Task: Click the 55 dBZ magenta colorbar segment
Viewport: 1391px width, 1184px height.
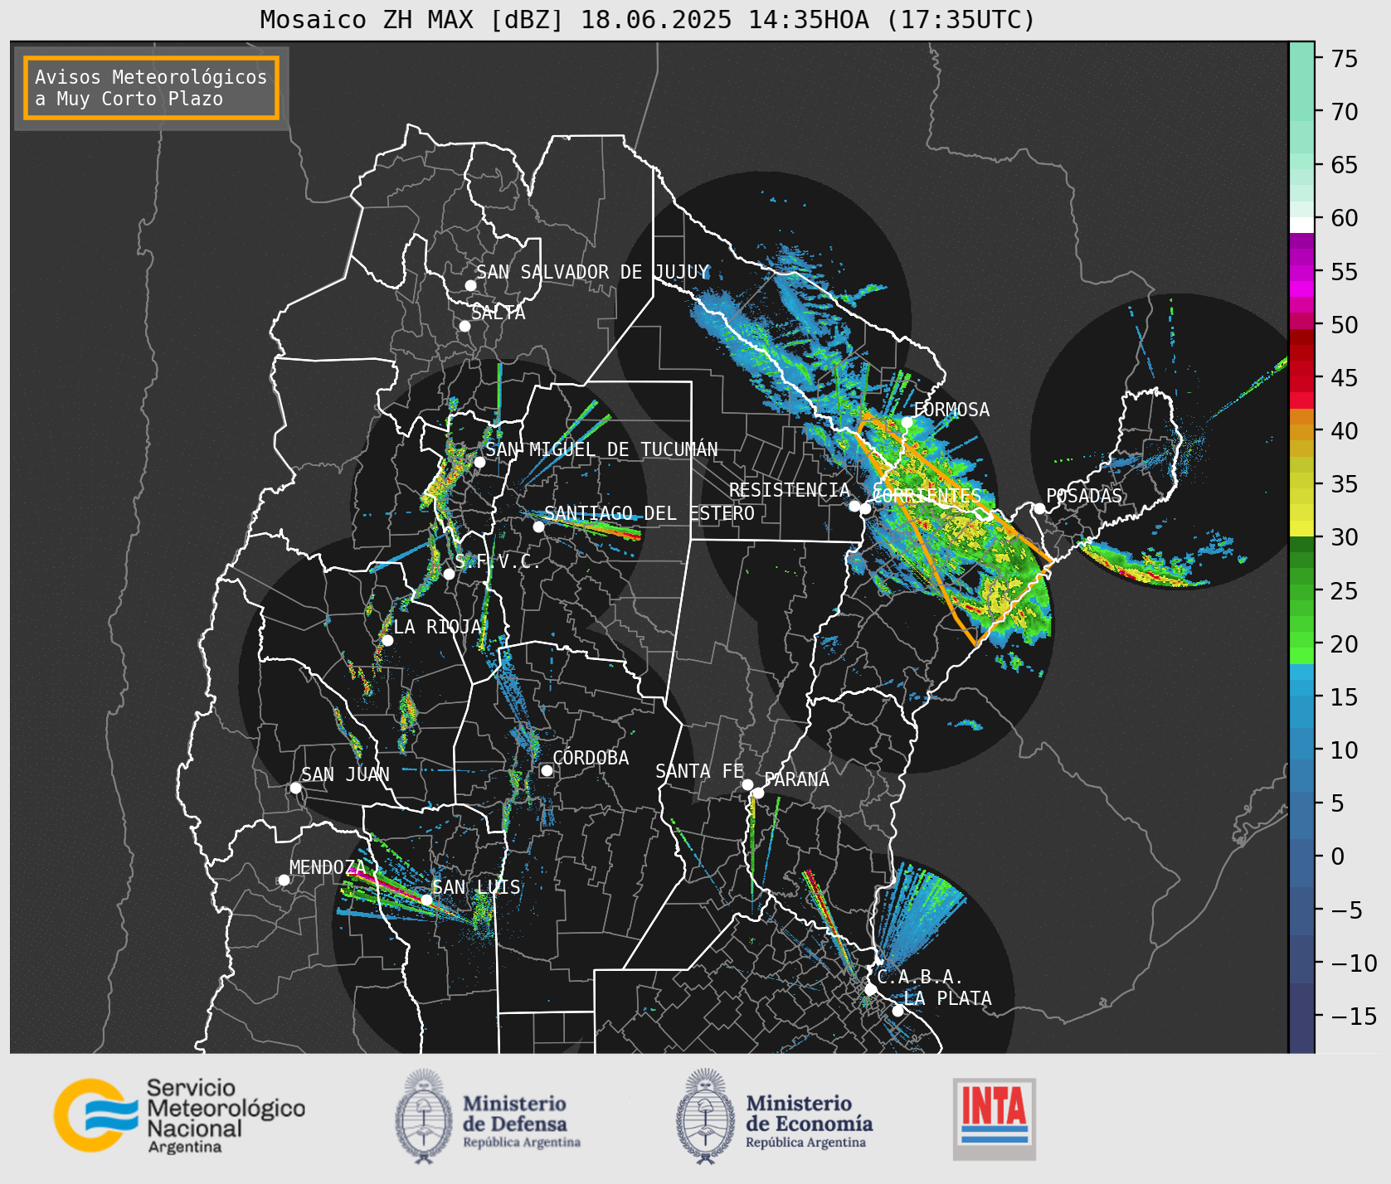Action: pos(1301,272)
